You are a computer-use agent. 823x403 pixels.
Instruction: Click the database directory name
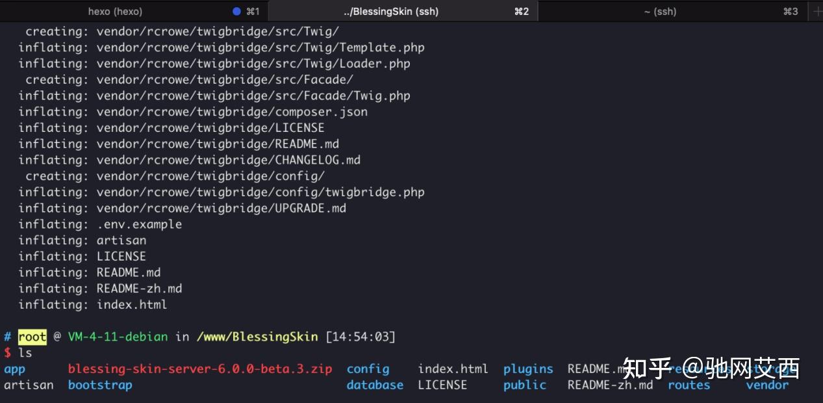(x=375, y=385)
